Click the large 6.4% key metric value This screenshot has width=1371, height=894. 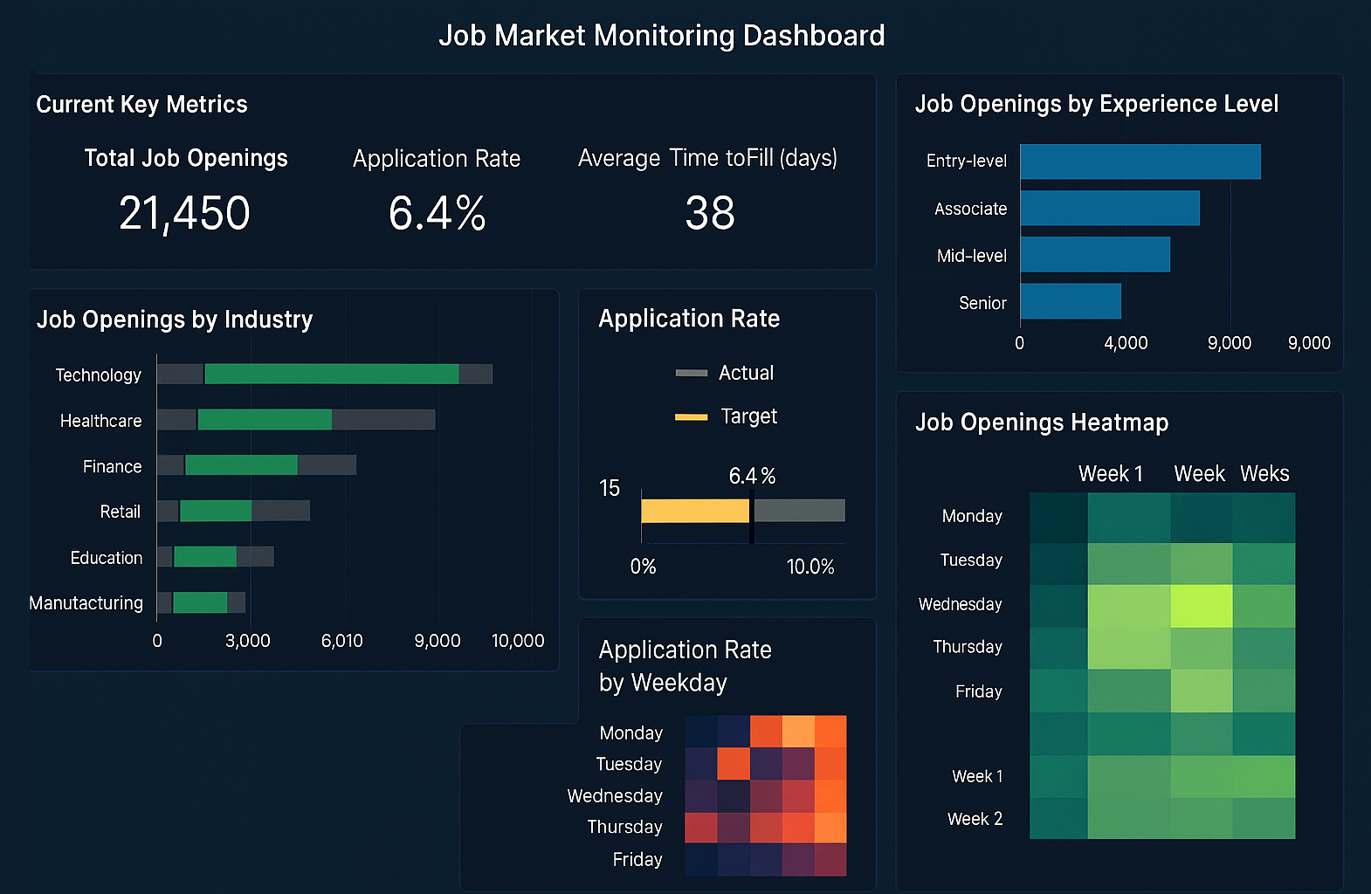pos(437,213)
